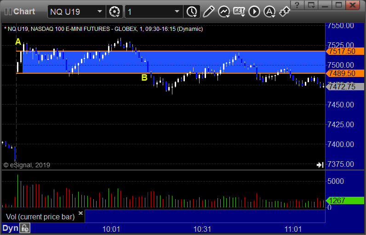Expand the interval dropdown arrow
Screen dimensions: 366x235
click(177, 12)
